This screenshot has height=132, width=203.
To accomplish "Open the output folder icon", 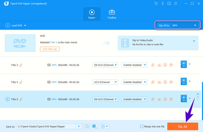I will pos(87,127).
